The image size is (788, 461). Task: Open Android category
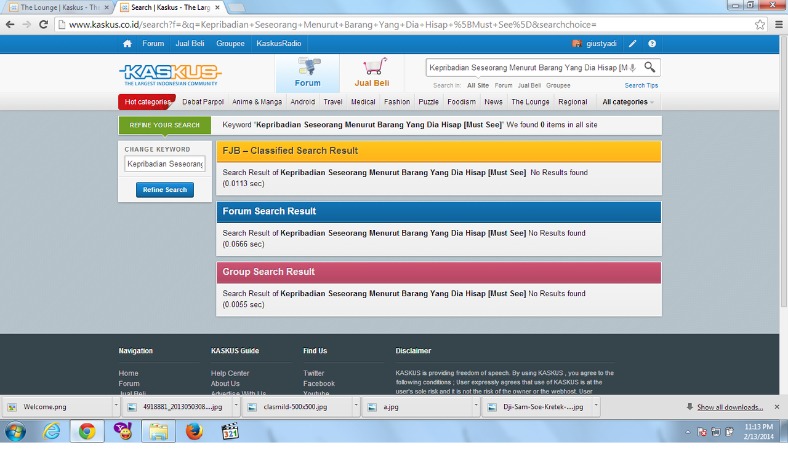(x=303, y=102)
